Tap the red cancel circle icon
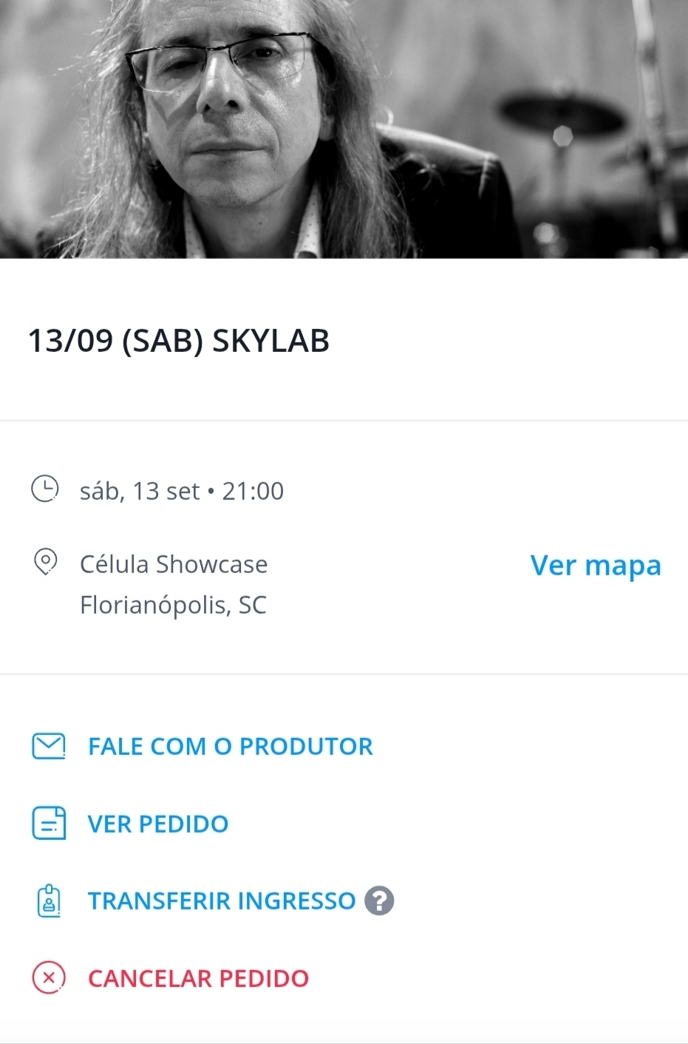688x1044 pixels. (49, 978)
